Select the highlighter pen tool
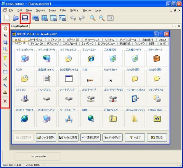The image size is (183, 168). tap(5, 78)
